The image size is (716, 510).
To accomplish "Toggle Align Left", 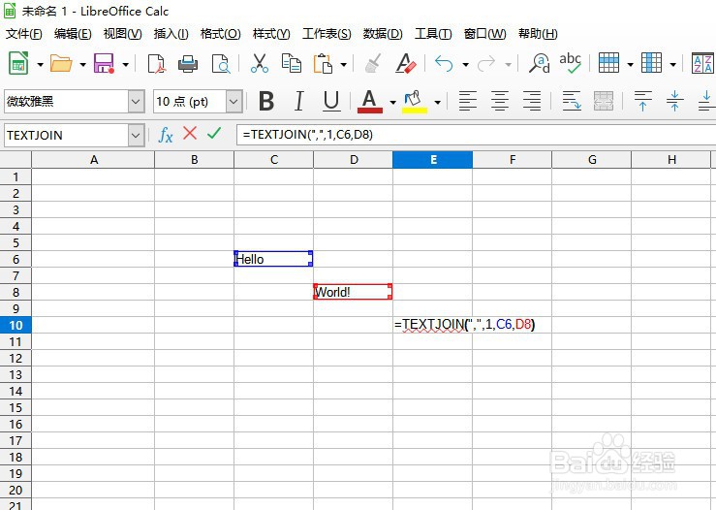I will point(468,101).
